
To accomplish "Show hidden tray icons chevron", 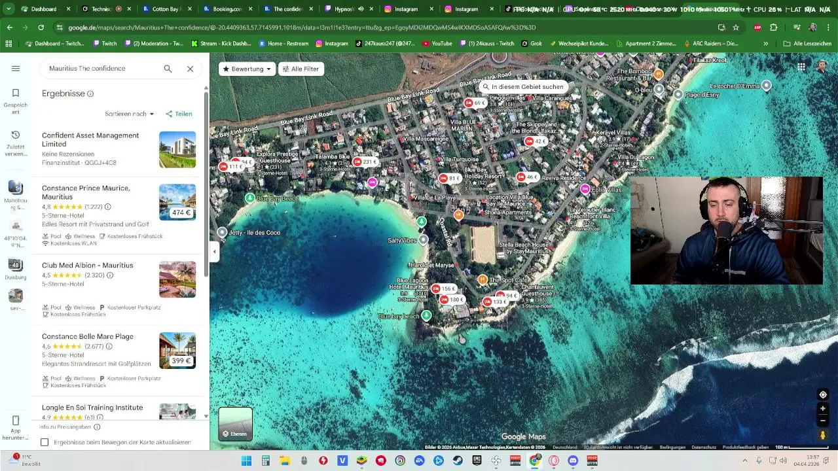I will [744, 461].
